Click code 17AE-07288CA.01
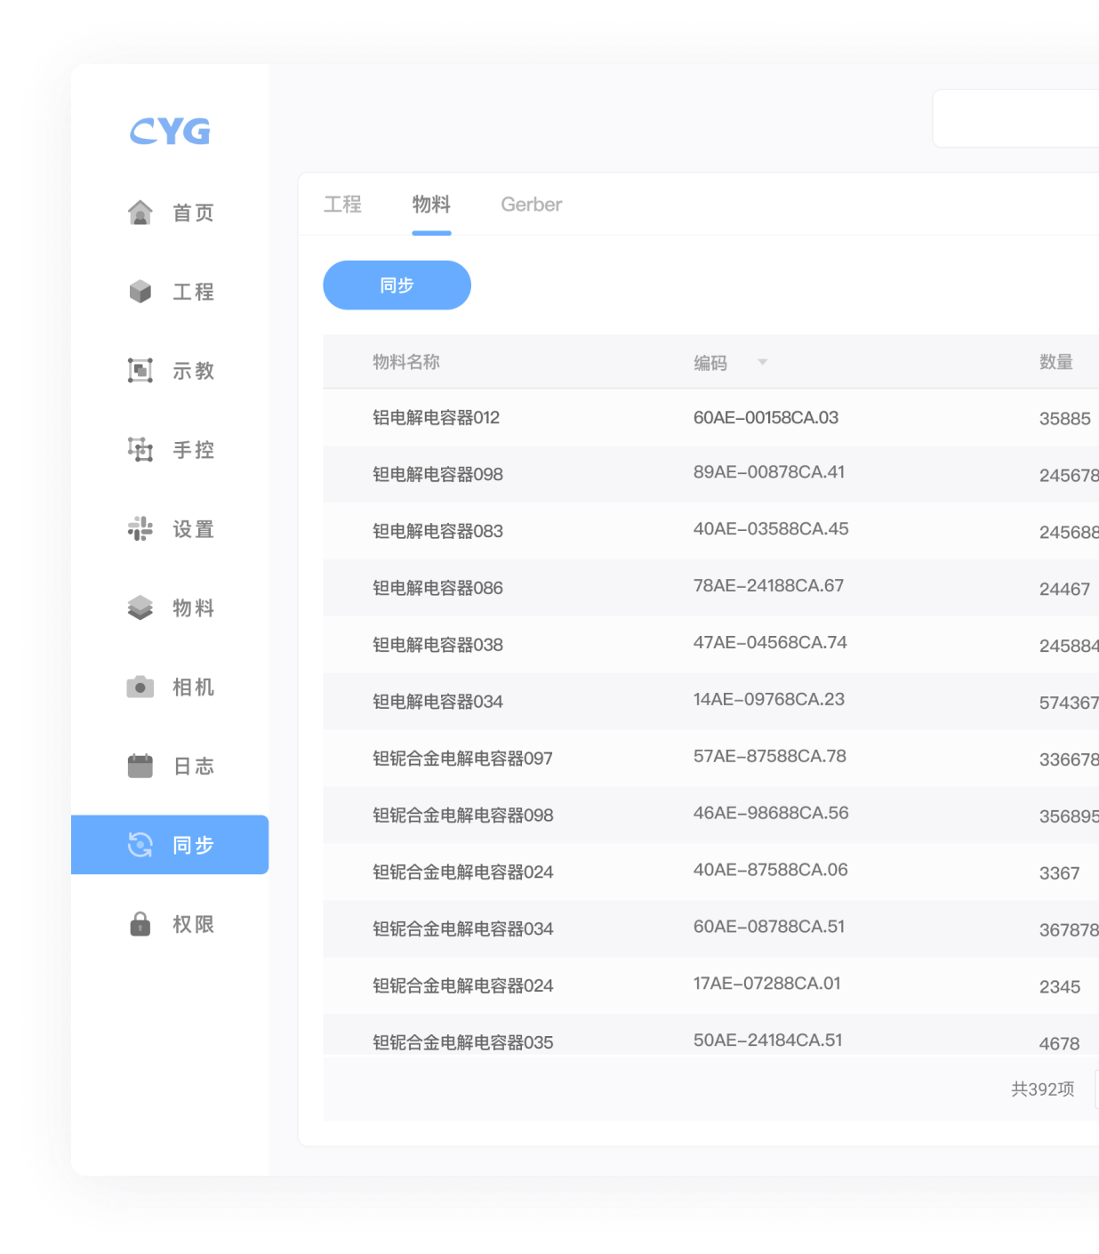This screenshot has width=1099, height=1254. [x=767, y=984]
